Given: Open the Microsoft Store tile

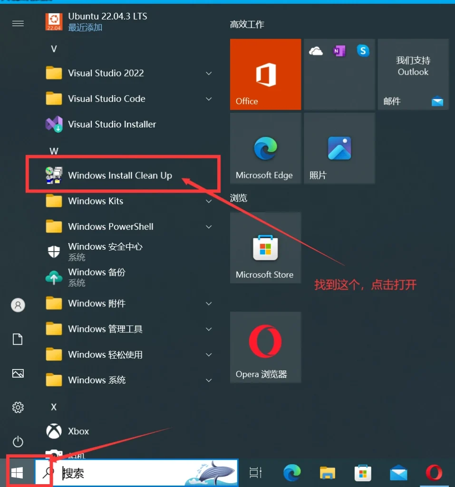Looking at the screenshot, I should (266, 248).
